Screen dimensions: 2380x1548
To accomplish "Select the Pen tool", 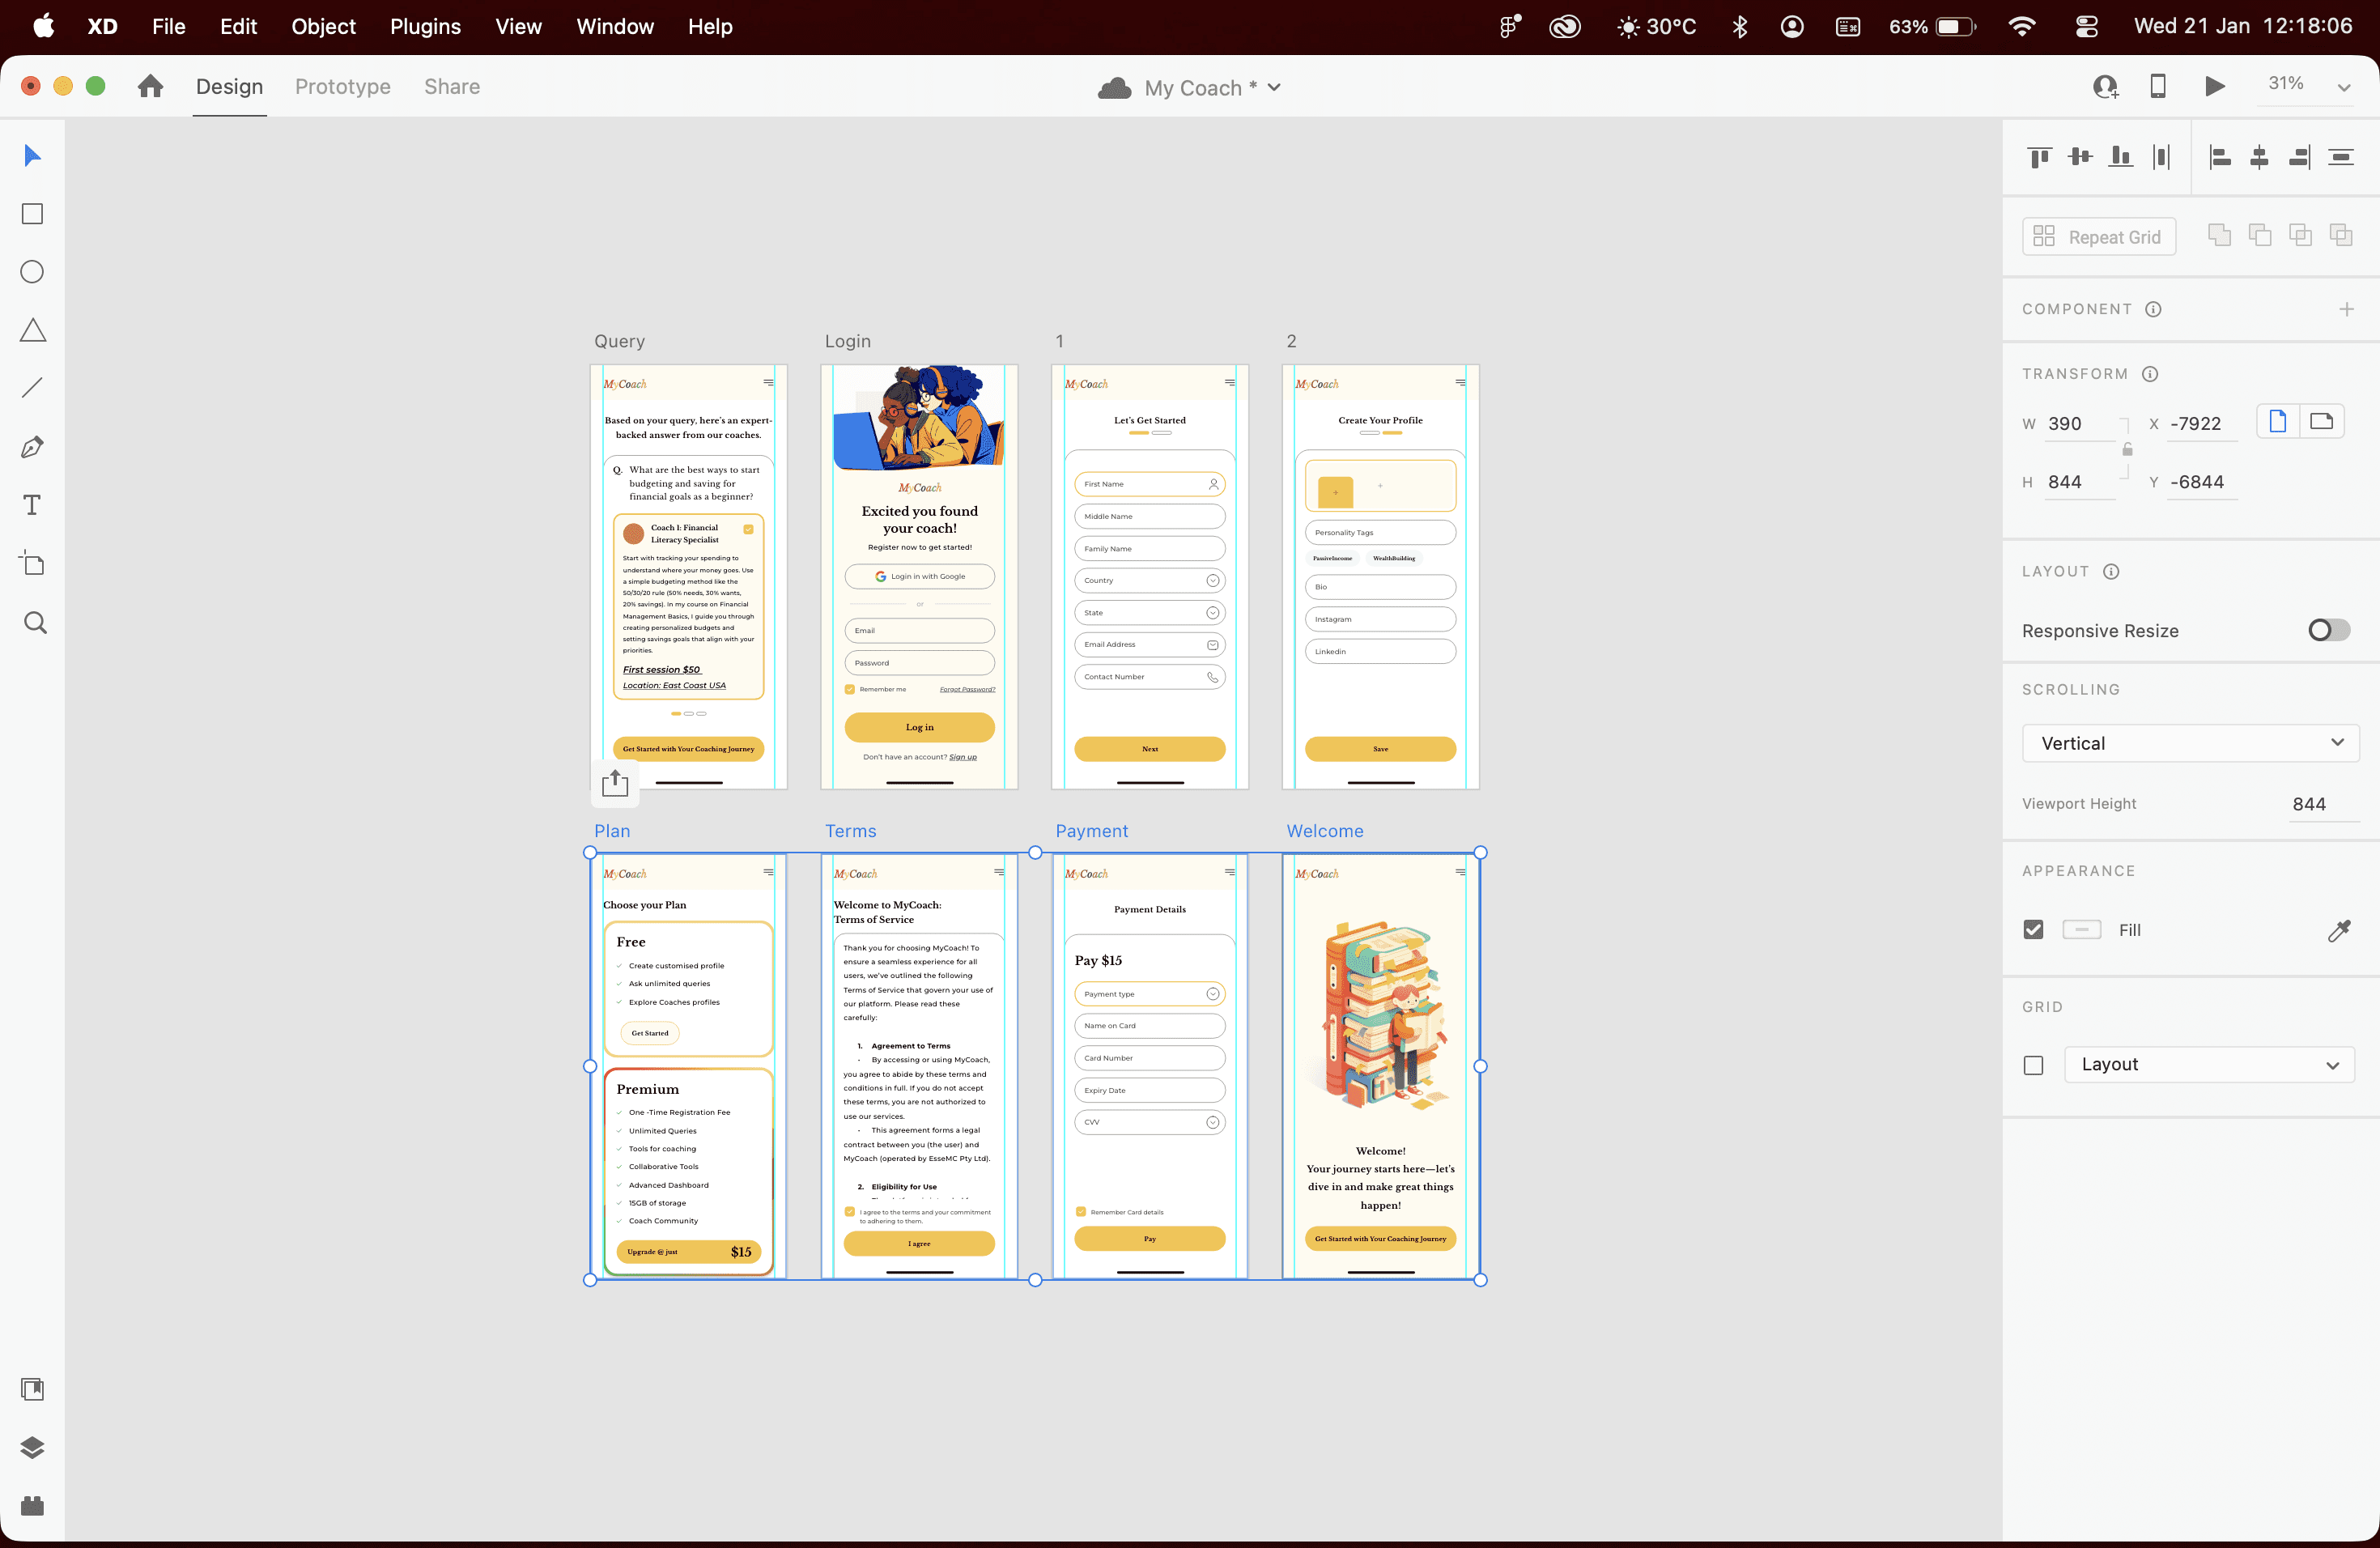I will click(32, 447).
